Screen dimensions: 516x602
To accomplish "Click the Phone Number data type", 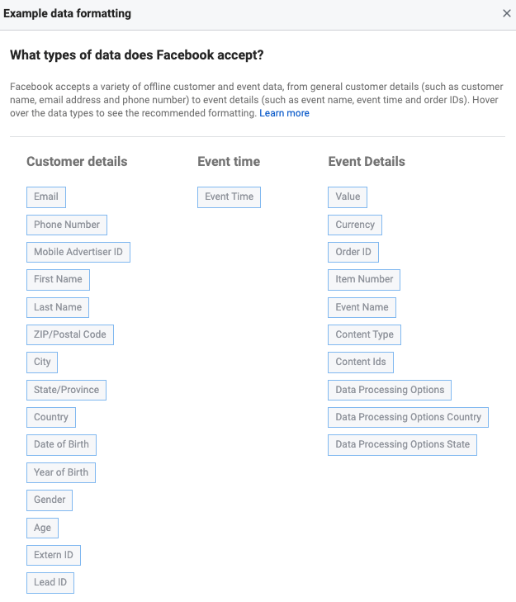I will [67, 225].
